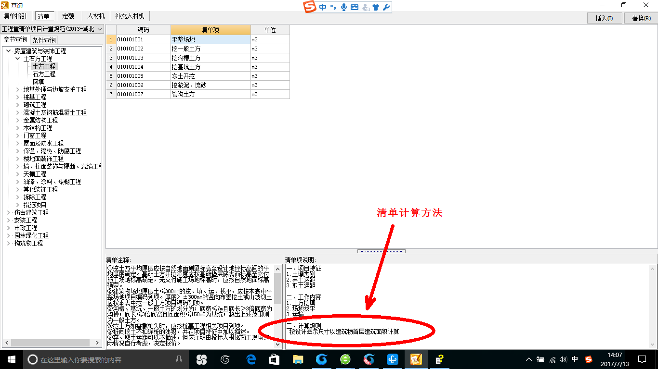Expand the 市政工程 node

tap(9, 228)
